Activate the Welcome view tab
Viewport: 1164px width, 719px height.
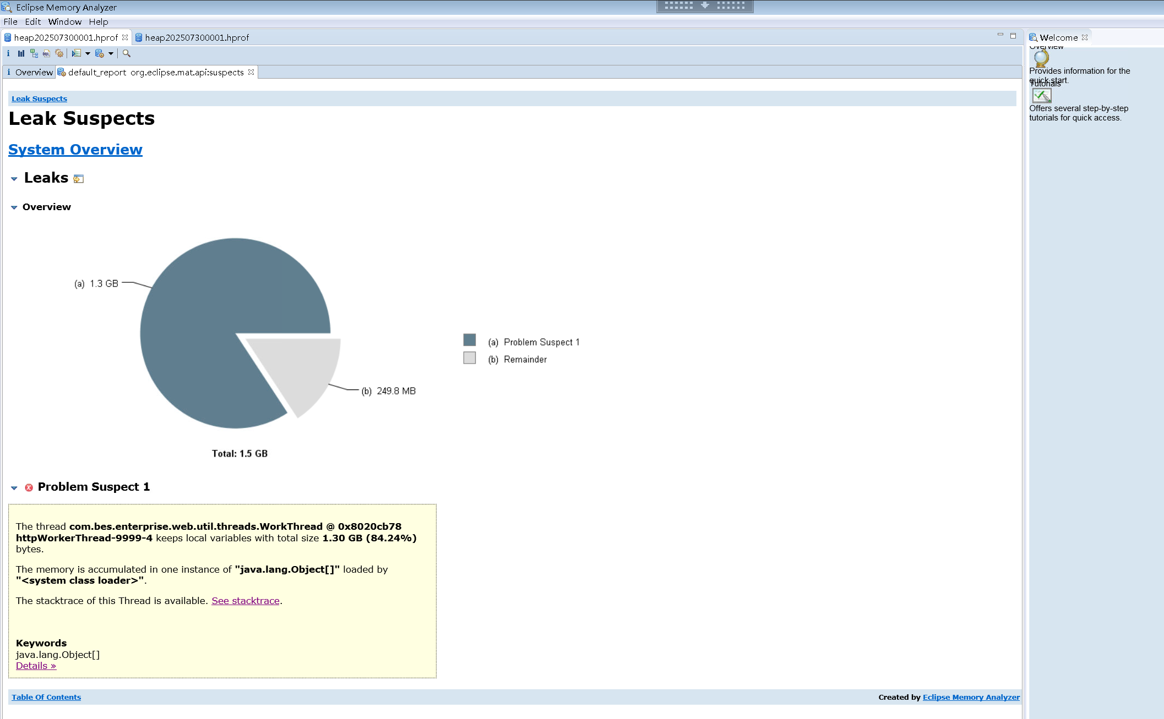coord(1058,37)
